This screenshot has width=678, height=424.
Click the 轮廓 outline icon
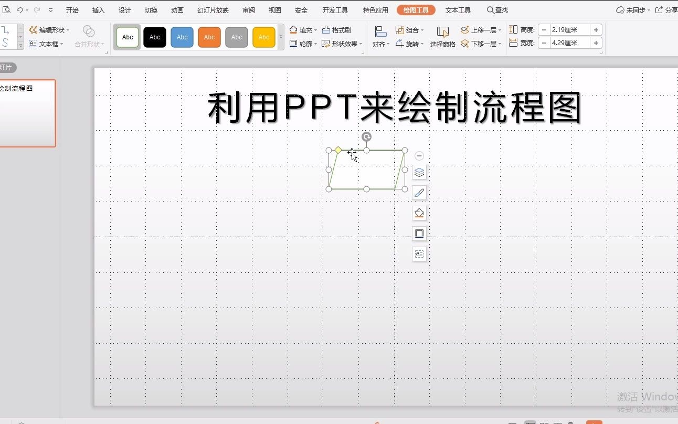tap(293, 44)
